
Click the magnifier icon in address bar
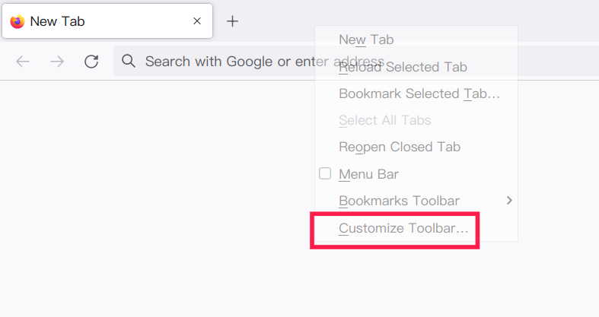coord(129,61)
